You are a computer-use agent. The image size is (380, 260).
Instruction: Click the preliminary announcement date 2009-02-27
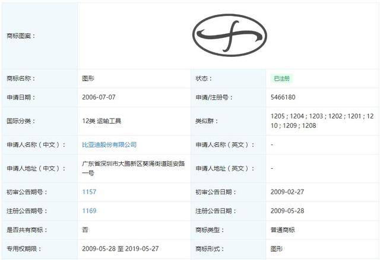[x=287, y=192]
